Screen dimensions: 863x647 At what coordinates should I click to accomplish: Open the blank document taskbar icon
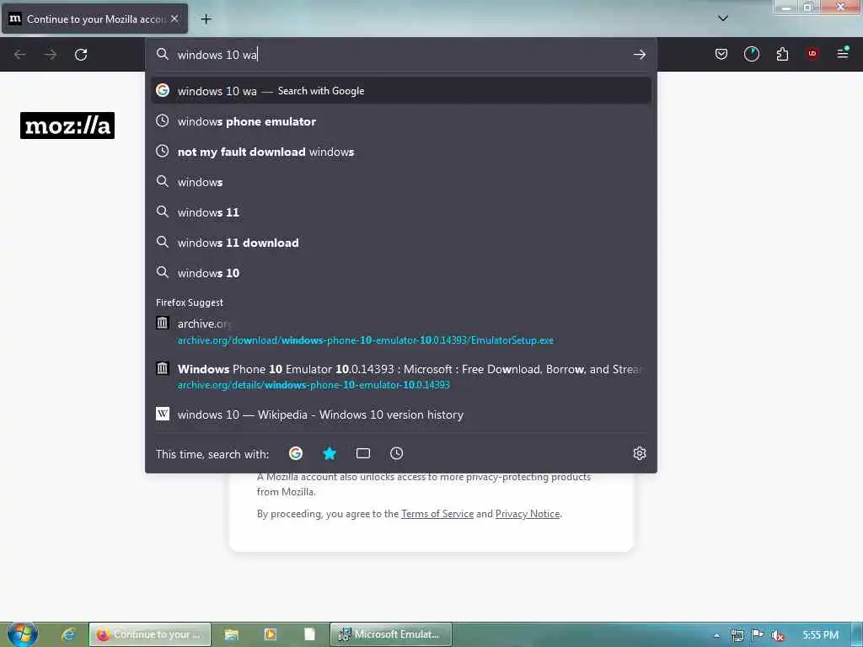(x=309, y=634)
